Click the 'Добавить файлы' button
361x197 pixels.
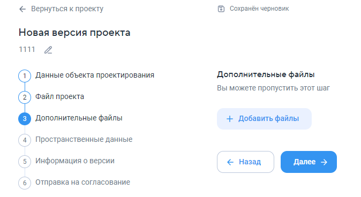264,119
